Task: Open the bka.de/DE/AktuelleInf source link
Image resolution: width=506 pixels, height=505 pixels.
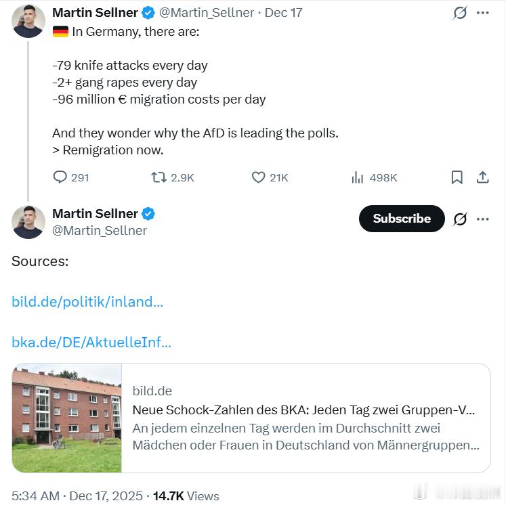Action: (x=91, y=343)
